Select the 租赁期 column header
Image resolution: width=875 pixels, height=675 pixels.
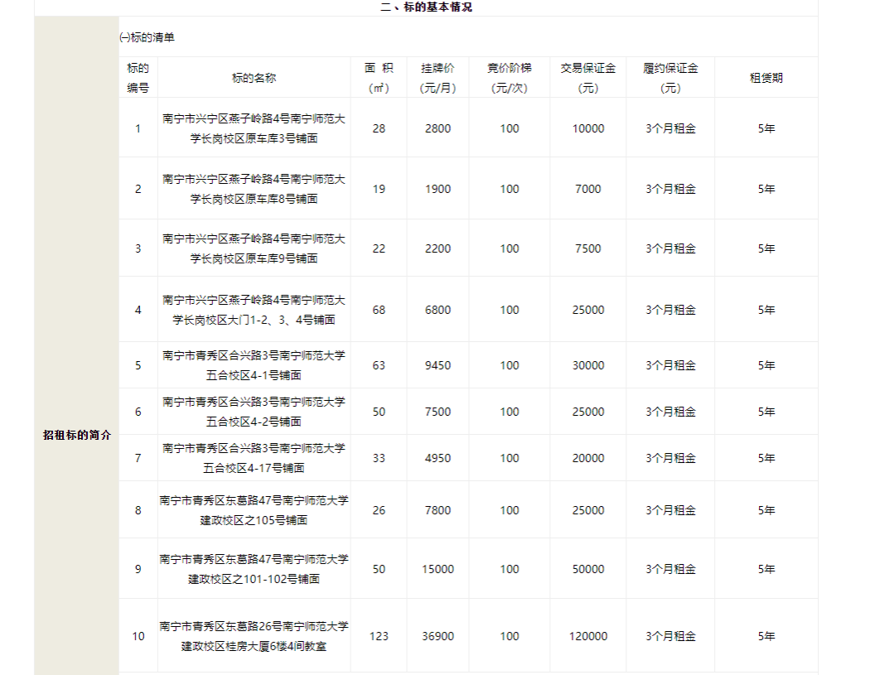tap(766, 78)
